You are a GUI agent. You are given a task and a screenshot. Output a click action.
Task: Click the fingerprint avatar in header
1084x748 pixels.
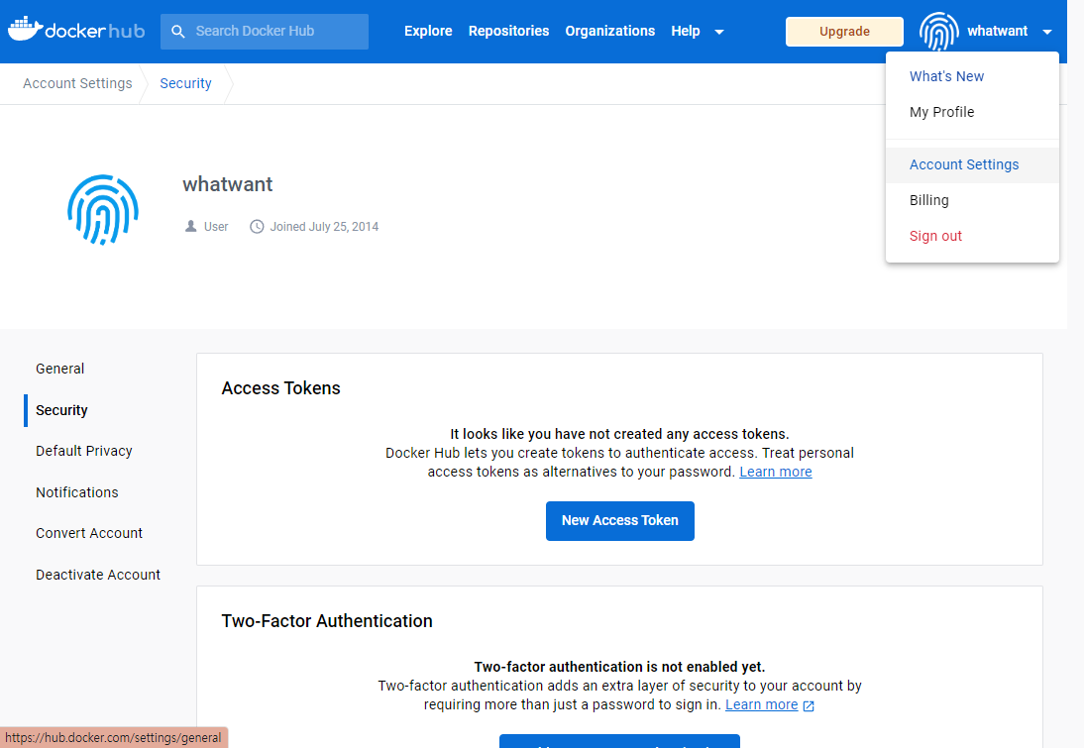(x=938, y=31)
